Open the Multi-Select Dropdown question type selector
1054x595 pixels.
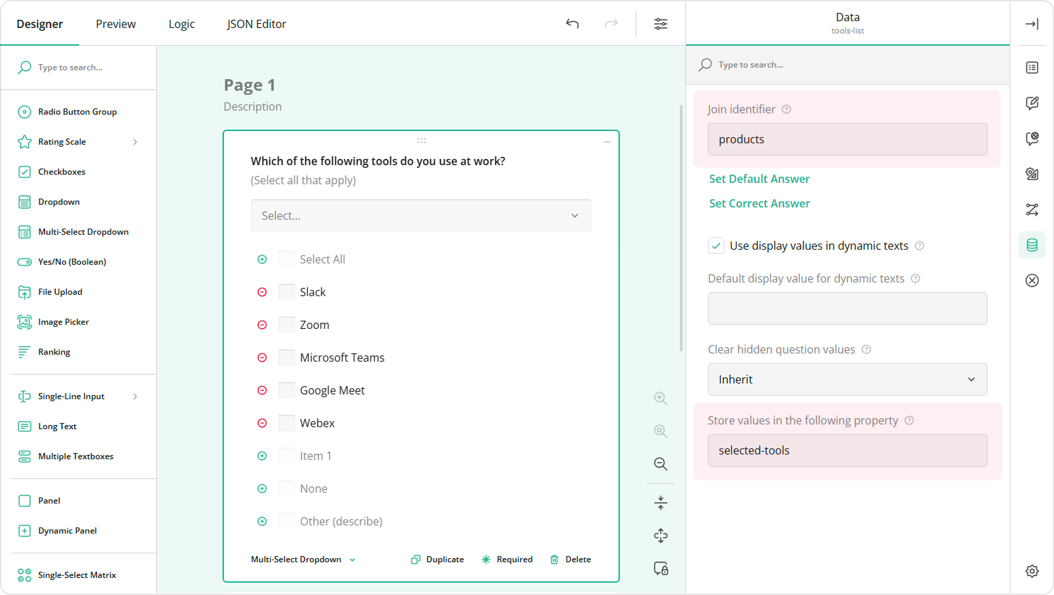pos(302,559)
